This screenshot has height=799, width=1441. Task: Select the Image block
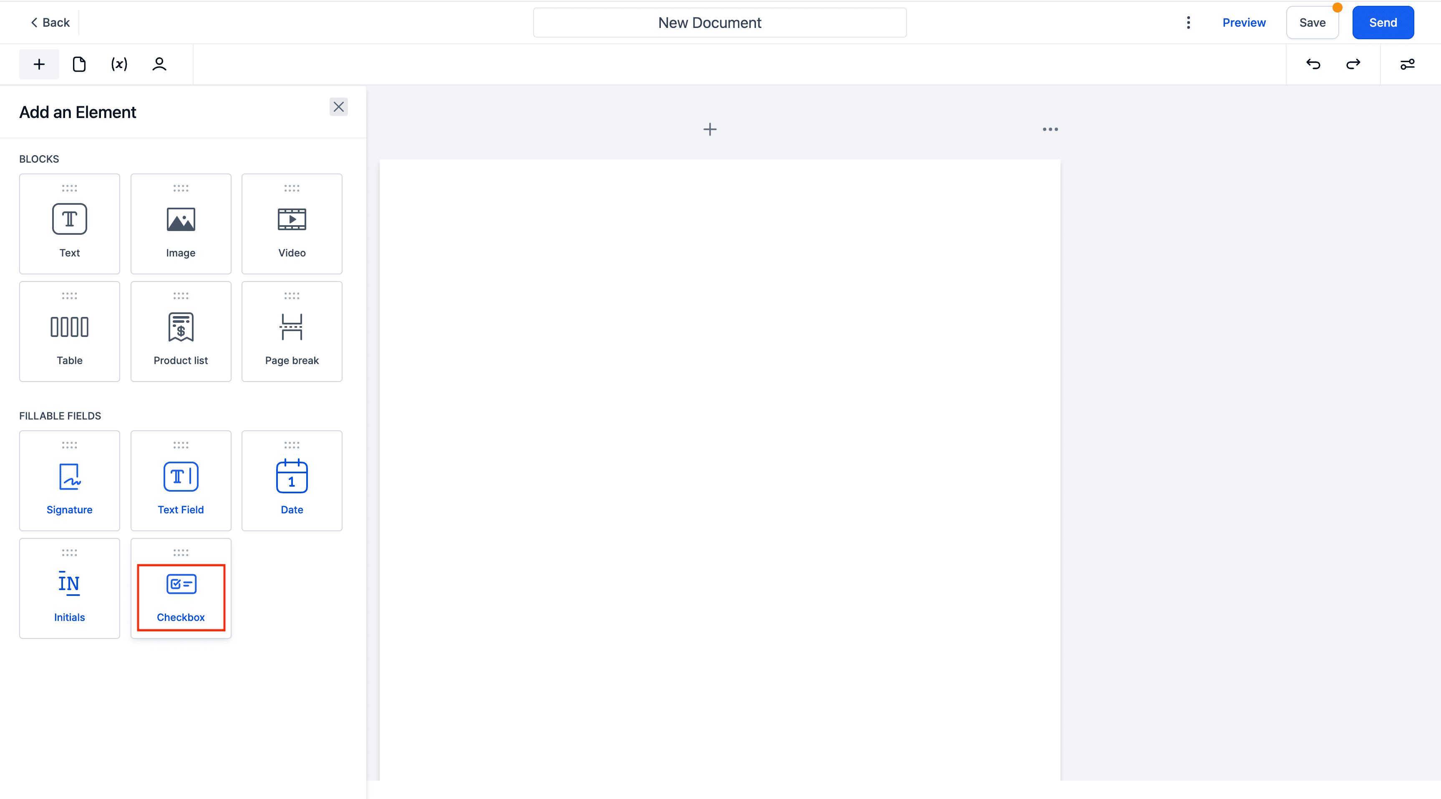point(181,224)
